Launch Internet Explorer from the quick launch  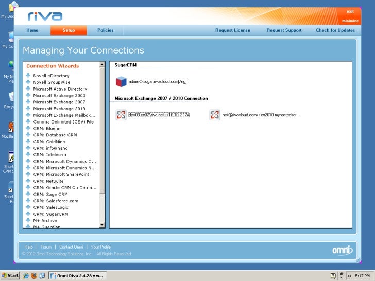tap(26, 276)
